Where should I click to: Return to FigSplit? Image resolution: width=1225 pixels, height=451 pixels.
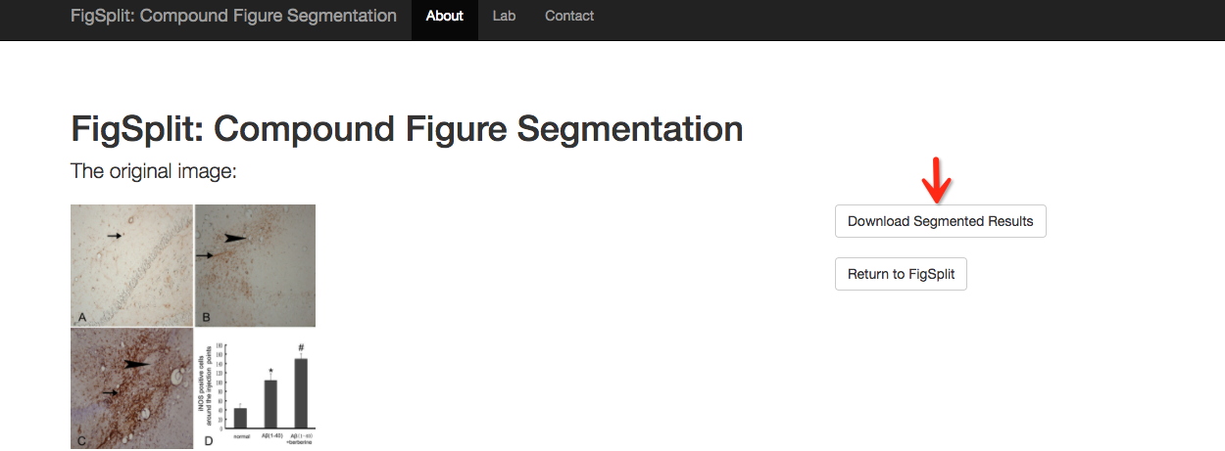point(902,274)
